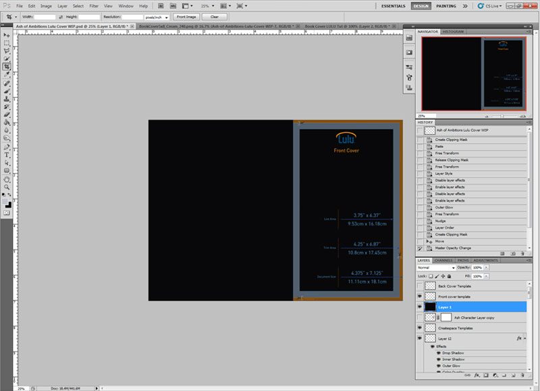Screen dimensions: 540x391
Task: Activate the Zoom tool in toolbox
Action: 7,187
